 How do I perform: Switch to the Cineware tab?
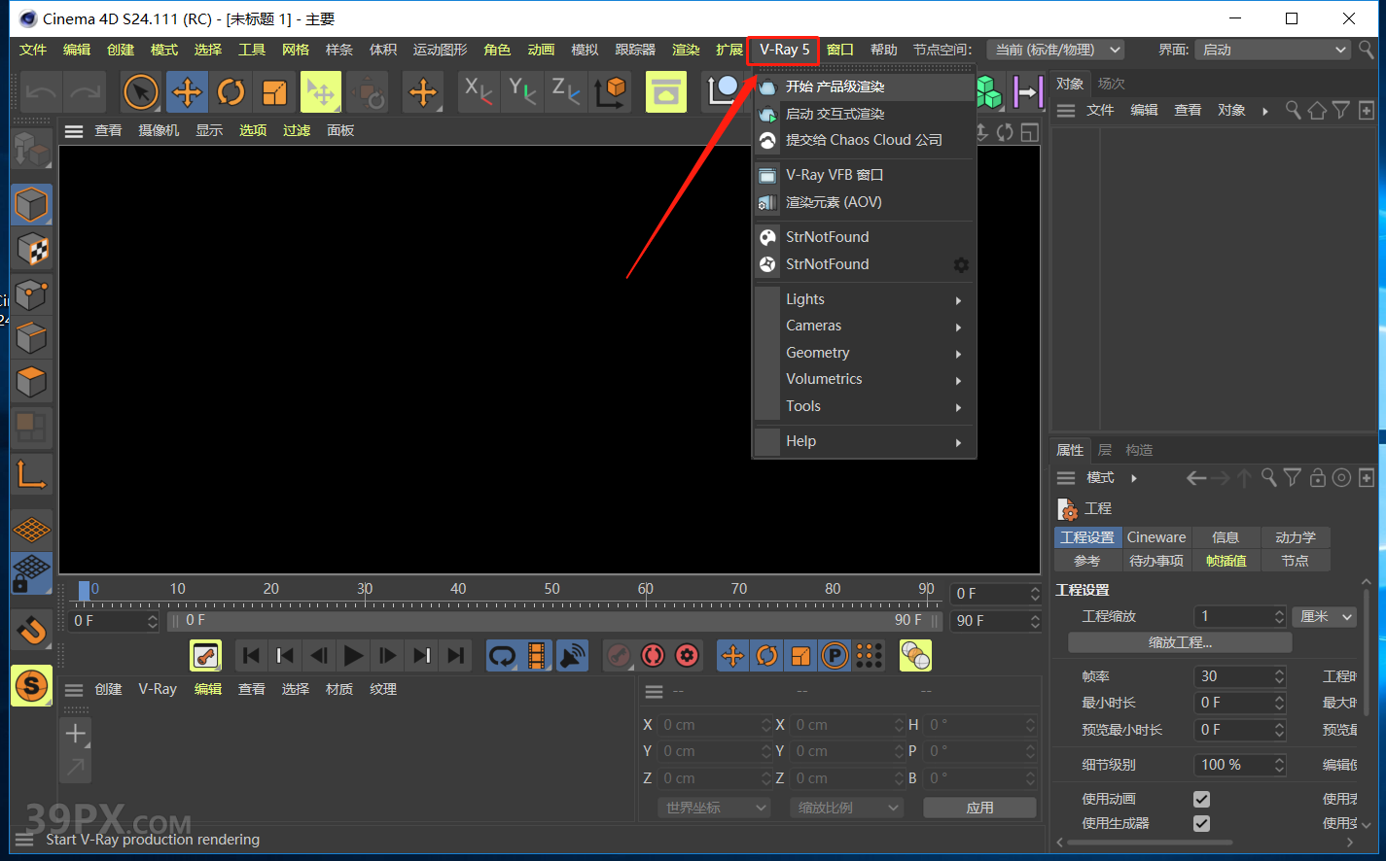pyautogui.click(x=1156, y=537)
